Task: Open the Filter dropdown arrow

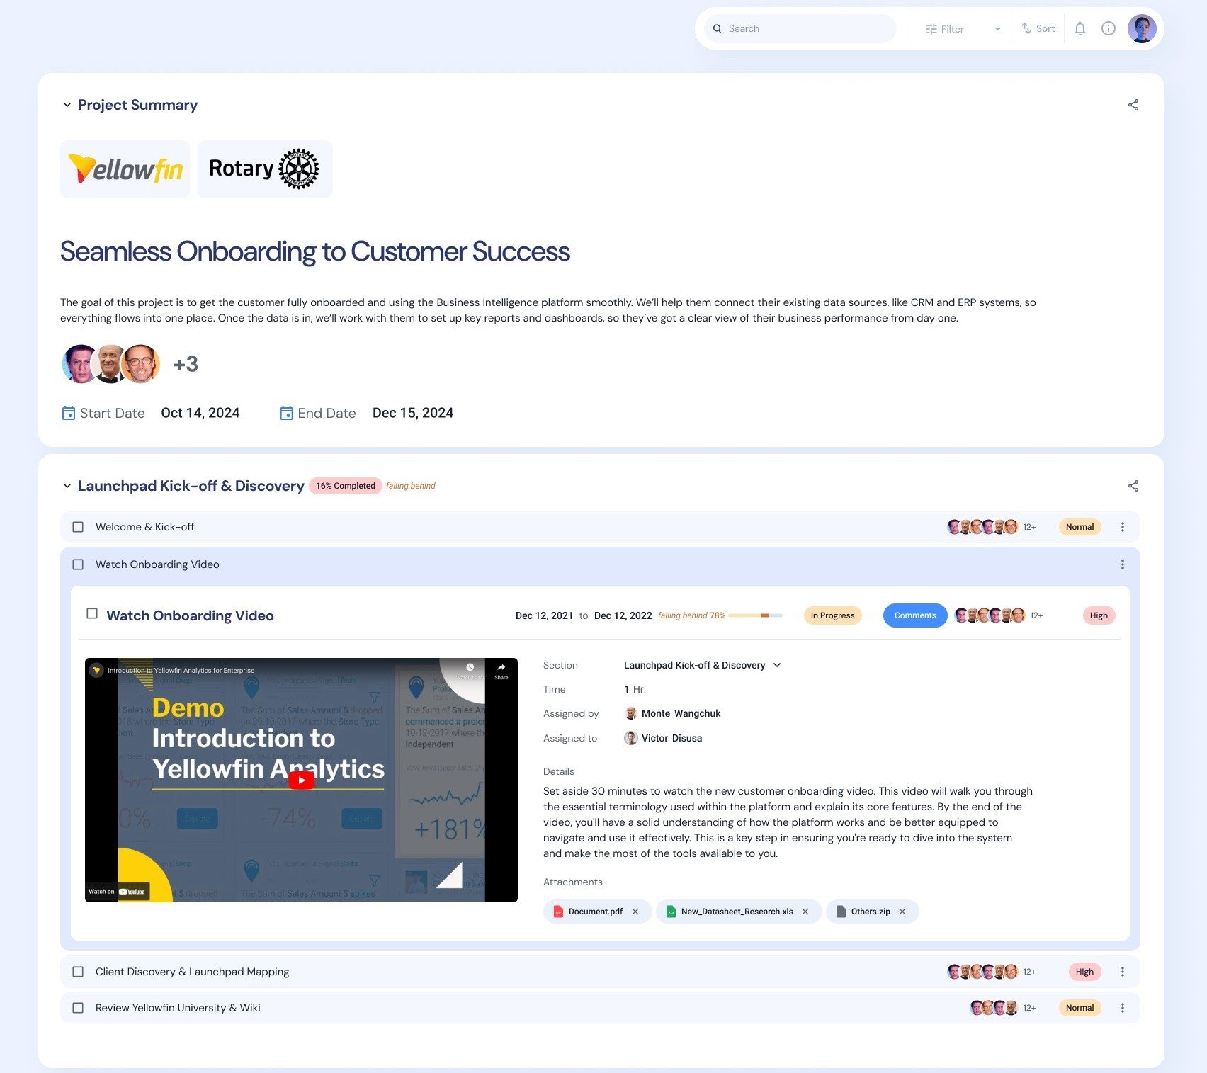Action: (x=997, y=29)
